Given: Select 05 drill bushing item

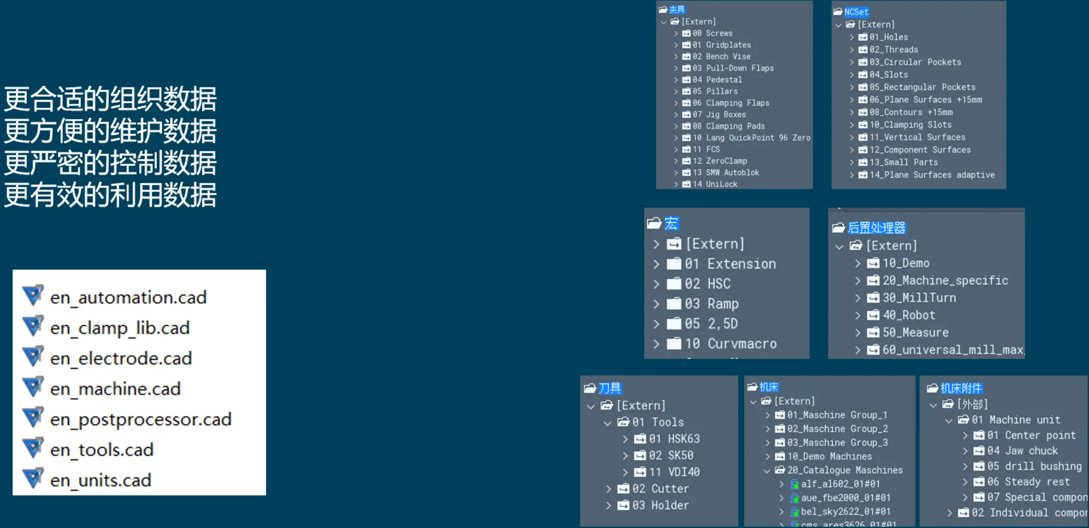Looking at the screenshot, I should (x=1035, y=467).
